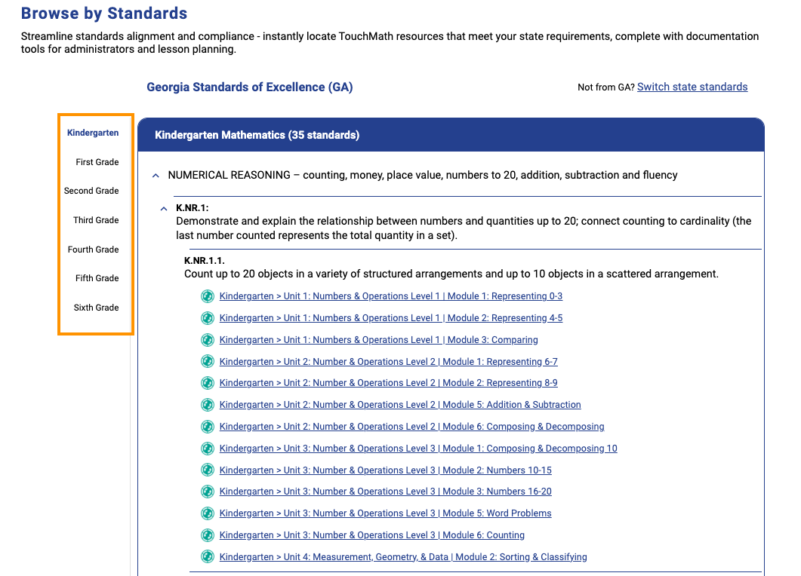Select the Fifth Grade tab
The width and height of the screenshot is (801, 576).
[97, 278]
